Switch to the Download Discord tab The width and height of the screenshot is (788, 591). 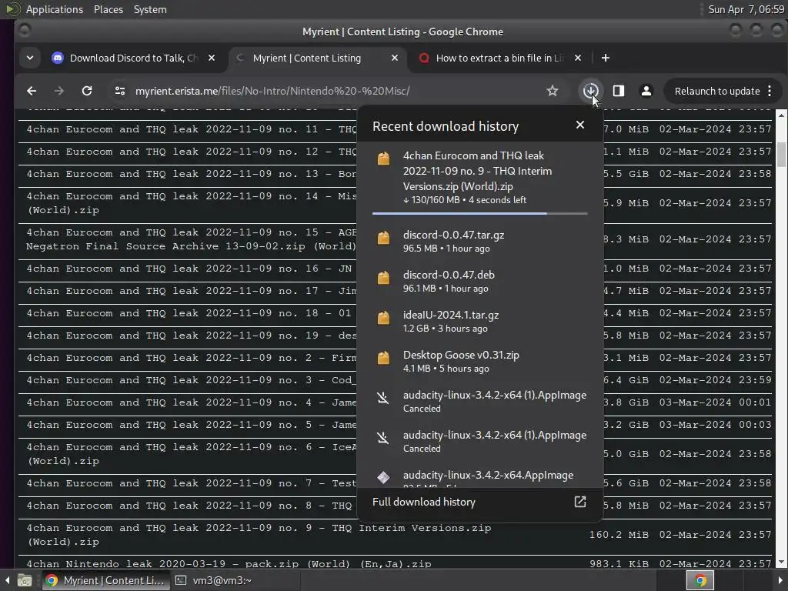(x=134, y=58)
